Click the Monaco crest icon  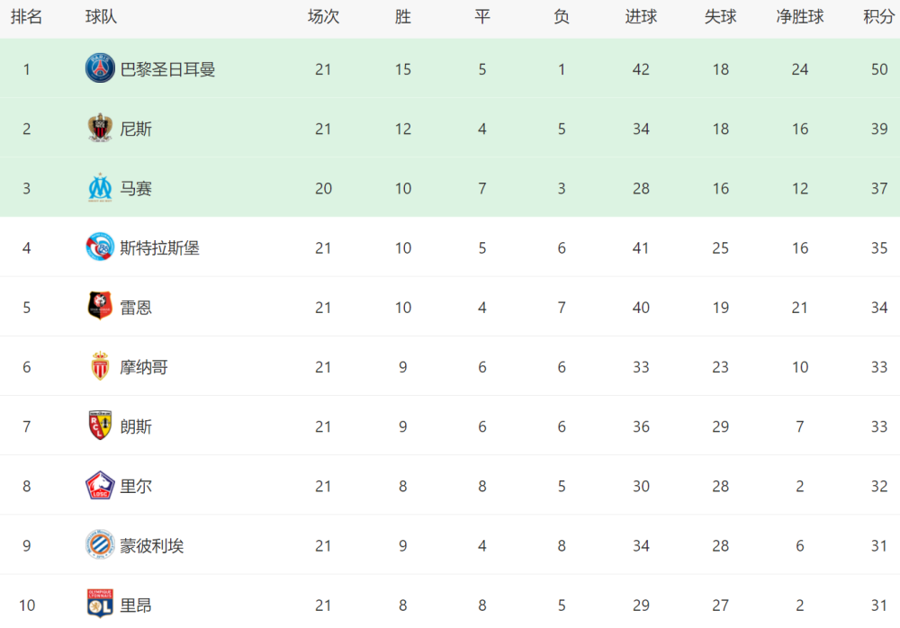click(x=100, y=365)
